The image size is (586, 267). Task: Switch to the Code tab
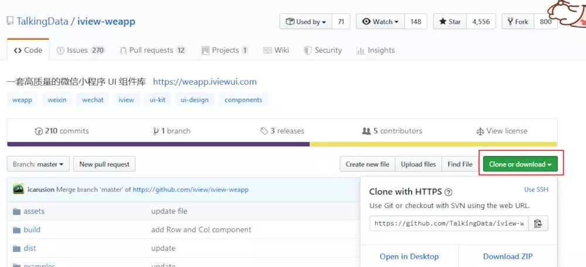[28, 50]
